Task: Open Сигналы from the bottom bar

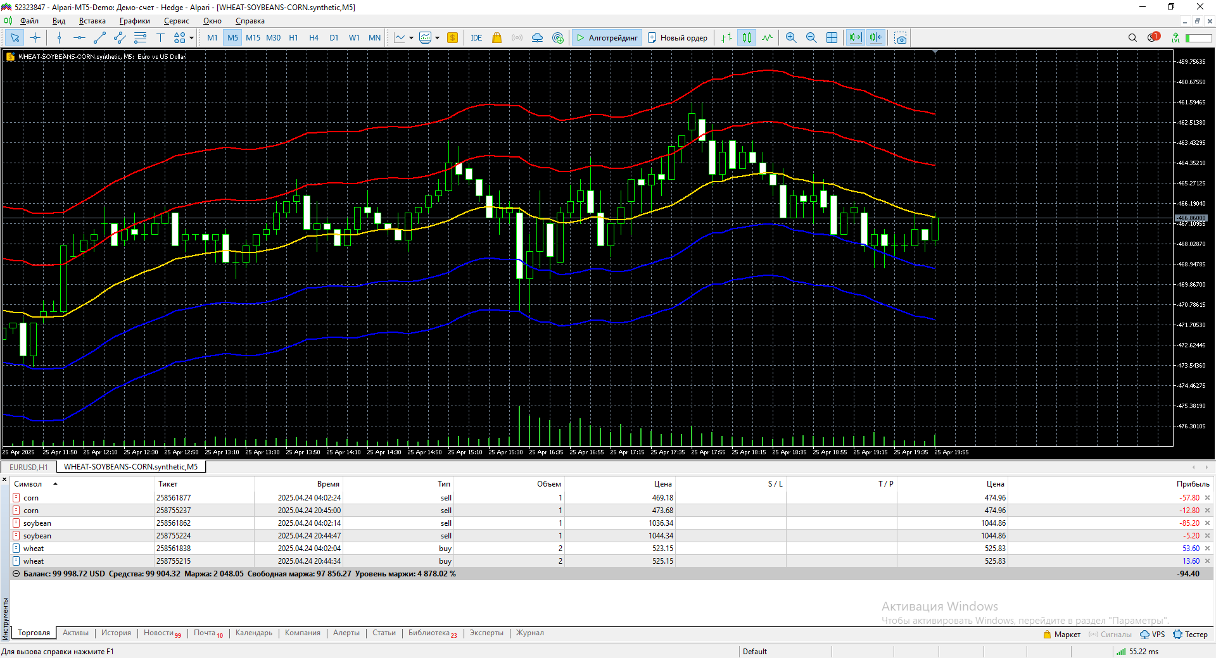Action: (x=1110, y=635)
